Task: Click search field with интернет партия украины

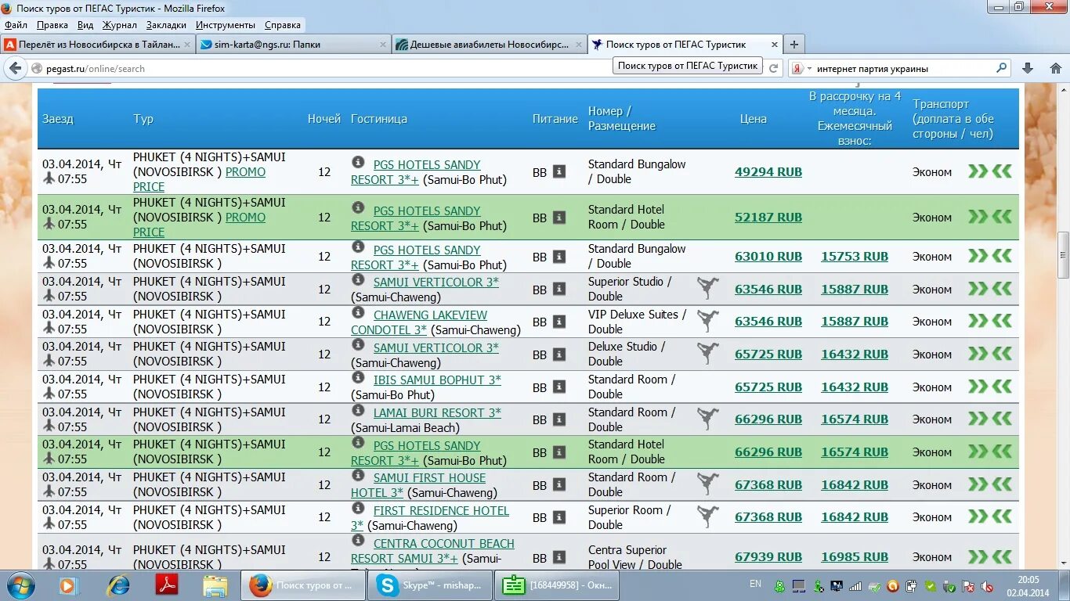Action: coord(904,68)
